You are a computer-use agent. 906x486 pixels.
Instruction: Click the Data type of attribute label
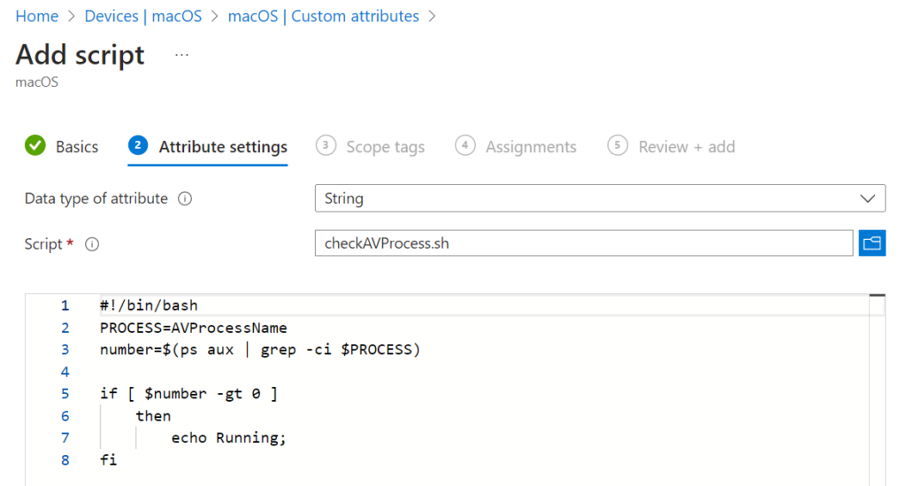(x=96, y=199)
